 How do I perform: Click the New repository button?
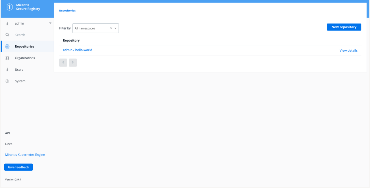coord(344,27)
